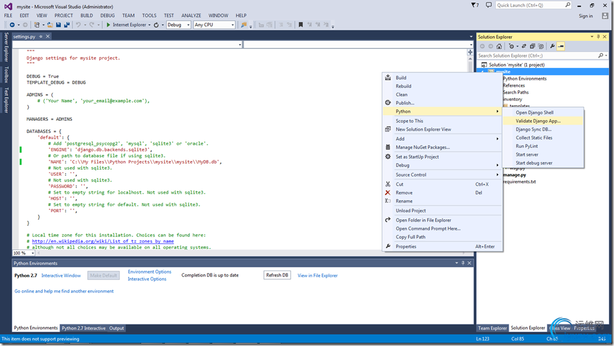Click the Undo toolbar icon
Image resolution: width=614 pixels, height=346 pixels.
(x=78, y=25)
